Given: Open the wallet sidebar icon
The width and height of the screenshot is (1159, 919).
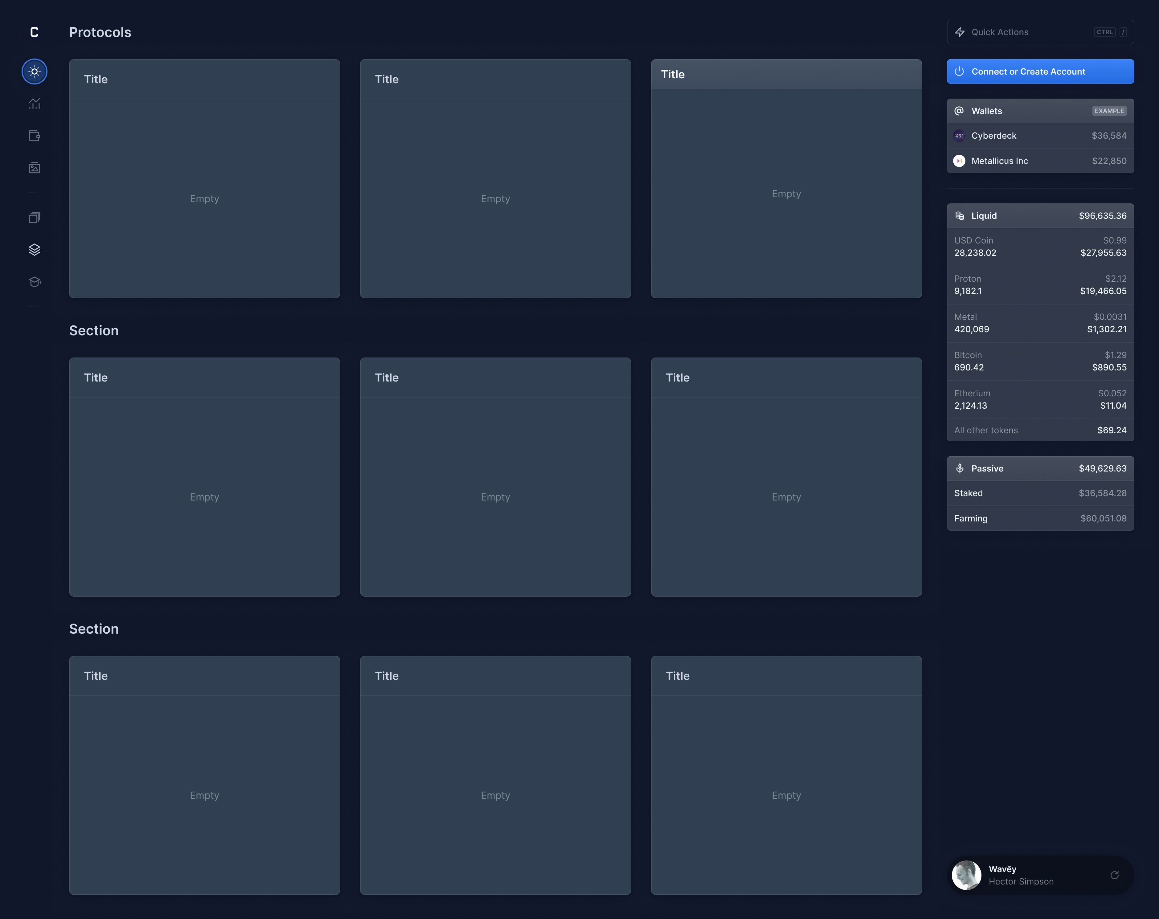Looking at the screenshot, I should (35, 136).
